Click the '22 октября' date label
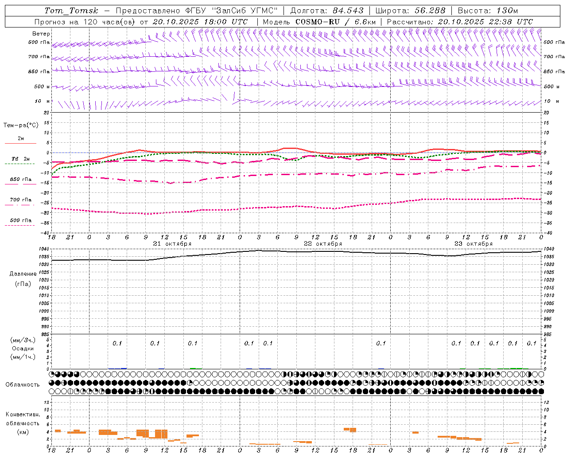The image size is (567, 454). [x=323, y=244]
